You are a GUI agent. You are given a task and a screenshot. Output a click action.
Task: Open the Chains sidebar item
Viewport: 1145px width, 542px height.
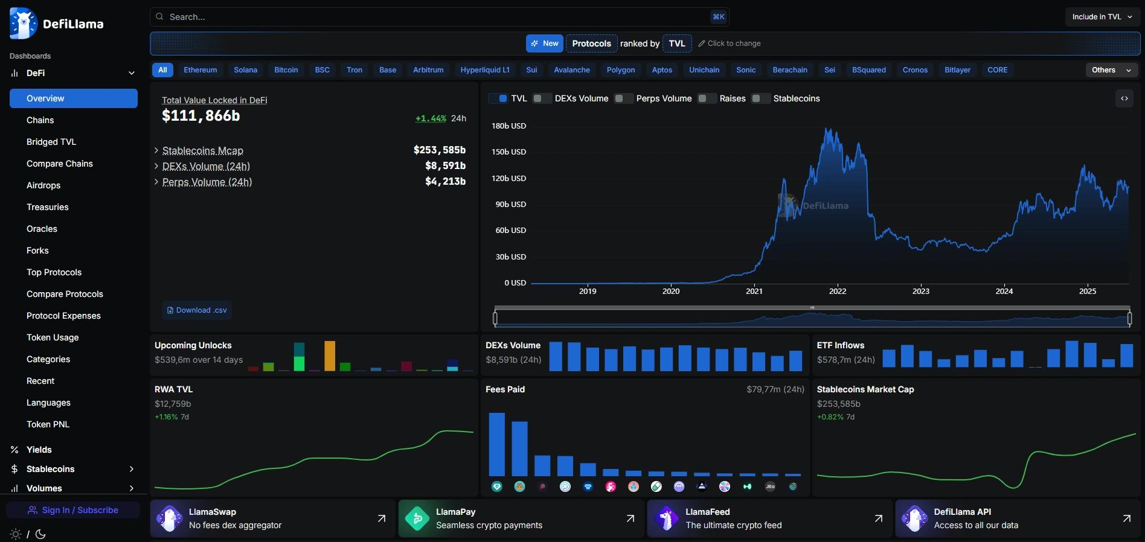(x=74, y=120)
